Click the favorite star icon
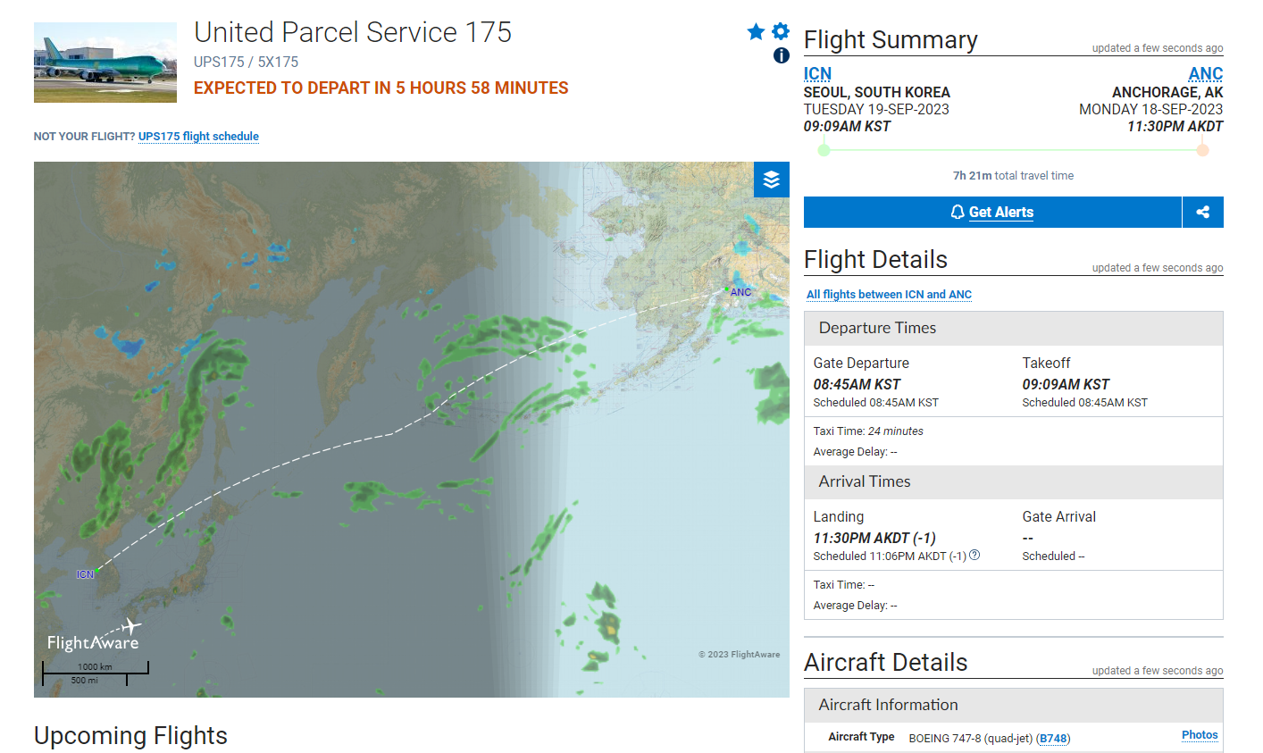 [756, 32]
